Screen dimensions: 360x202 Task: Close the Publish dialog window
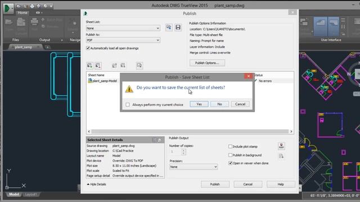point(292,12)
